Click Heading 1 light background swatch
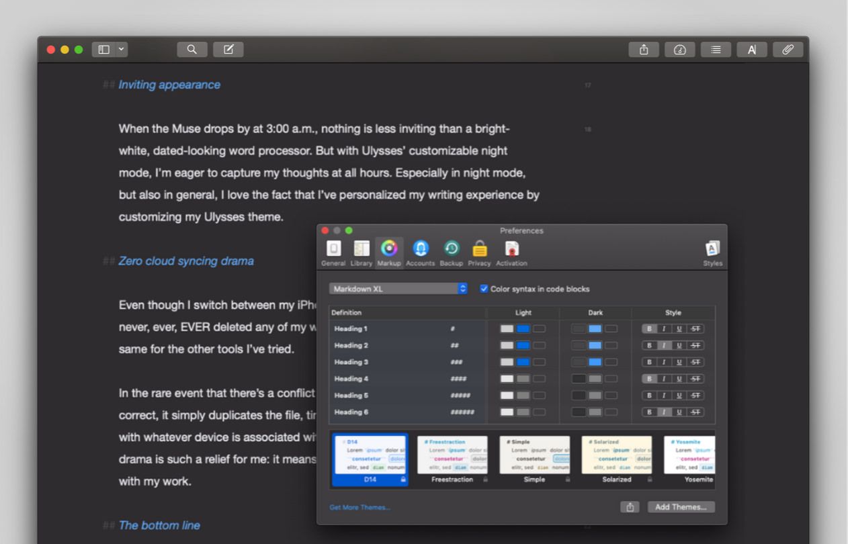This screenshot has height=544, width=848. coord(507,329)
